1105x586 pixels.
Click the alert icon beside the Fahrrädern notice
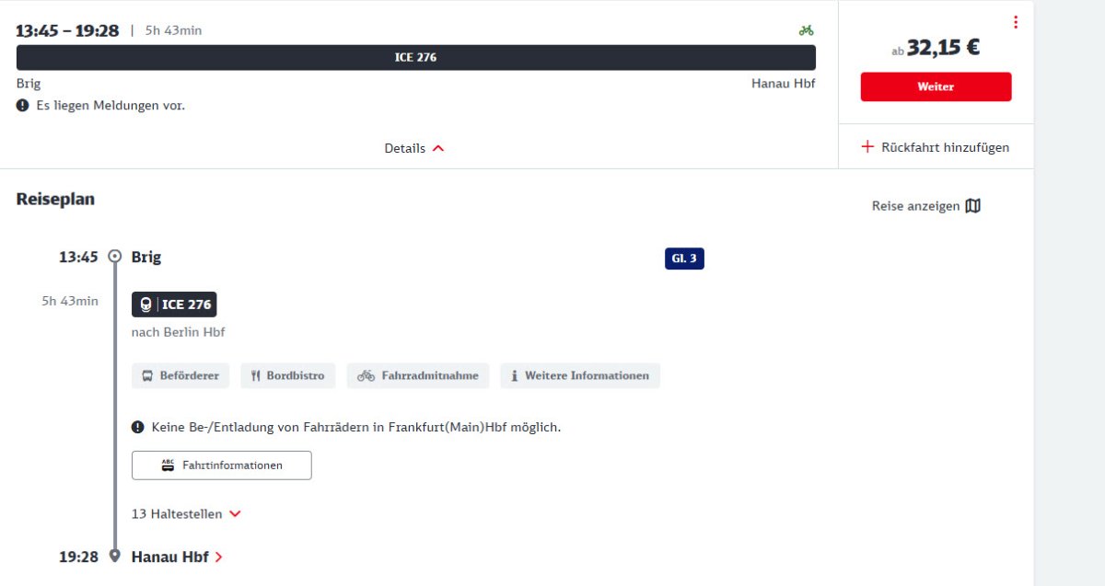138,427
